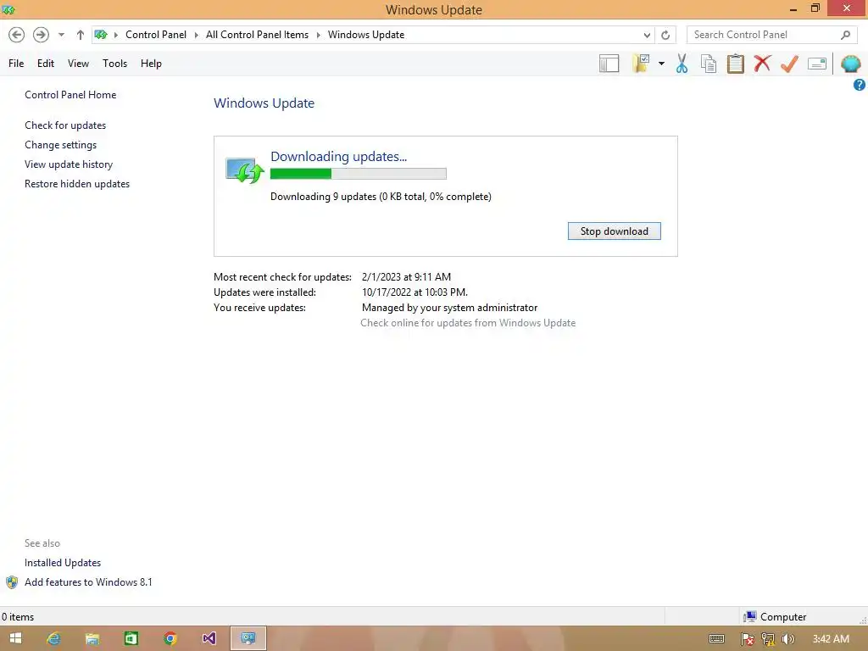Viewport: 868px width, 651px height.
Task: Toggle the preview pane layout icon
Action: click(609, 64)
